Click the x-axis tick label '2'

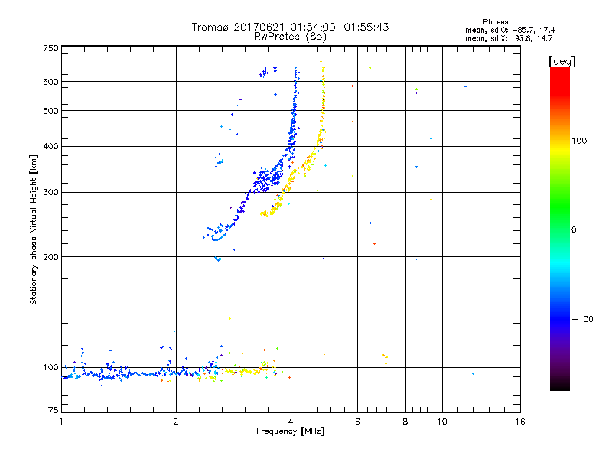[x=176, y=422]
